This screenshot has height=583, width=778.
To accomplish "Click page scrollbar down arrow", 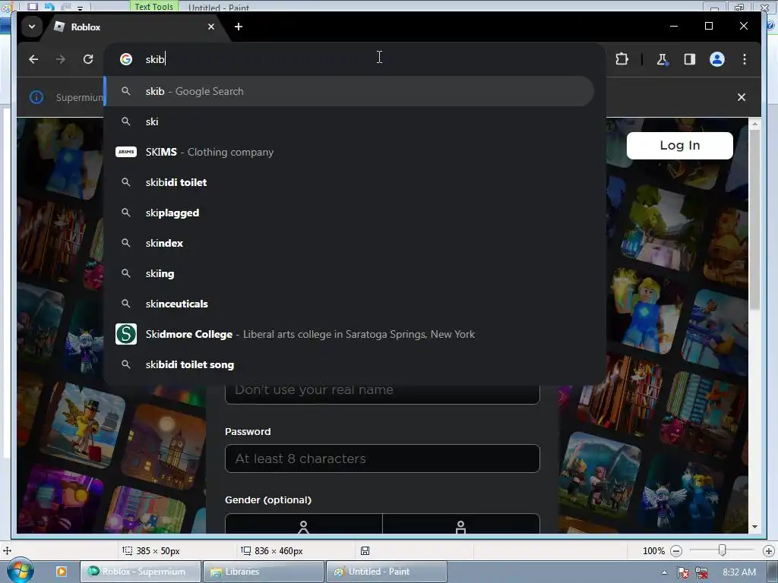I will [x=754, y=527].
